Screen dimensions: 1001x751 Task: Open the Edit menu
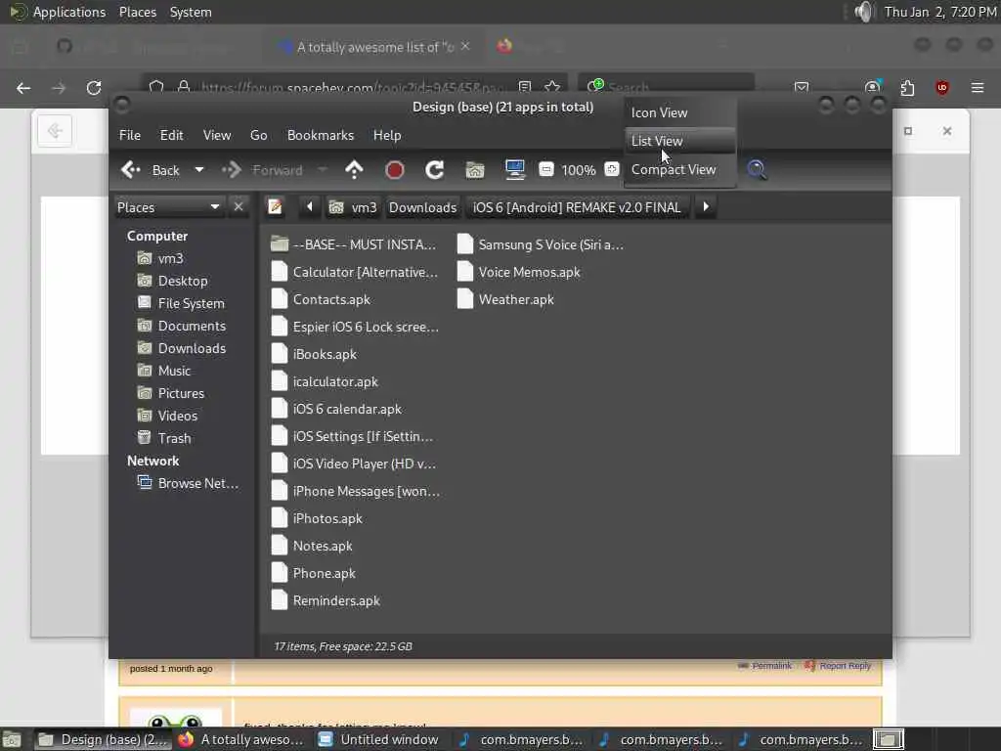coord(171,135)
